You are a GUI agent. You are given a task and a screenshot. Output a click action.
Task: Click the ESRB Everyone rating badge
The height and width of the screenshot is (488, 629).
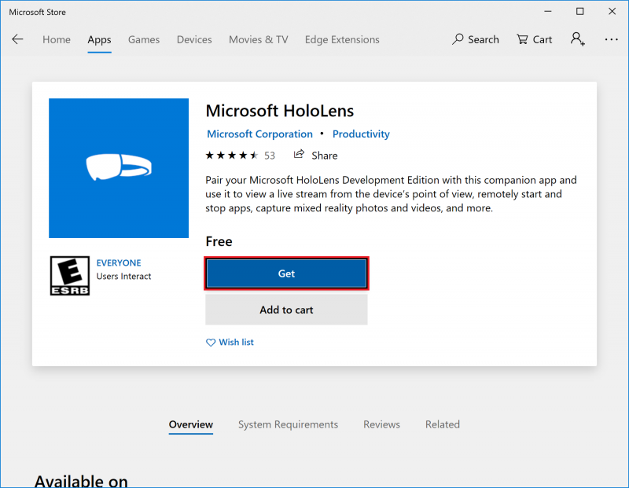70,276
